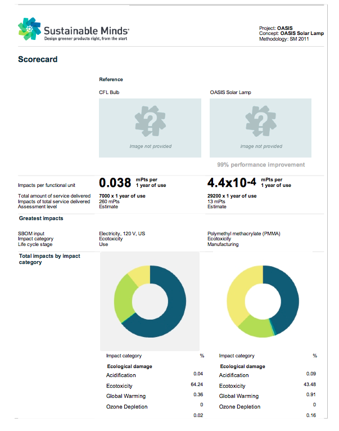Click 'Impacts per functional unit' label
The height and width of the screenshot is (431, 339).
coord(47,185)
